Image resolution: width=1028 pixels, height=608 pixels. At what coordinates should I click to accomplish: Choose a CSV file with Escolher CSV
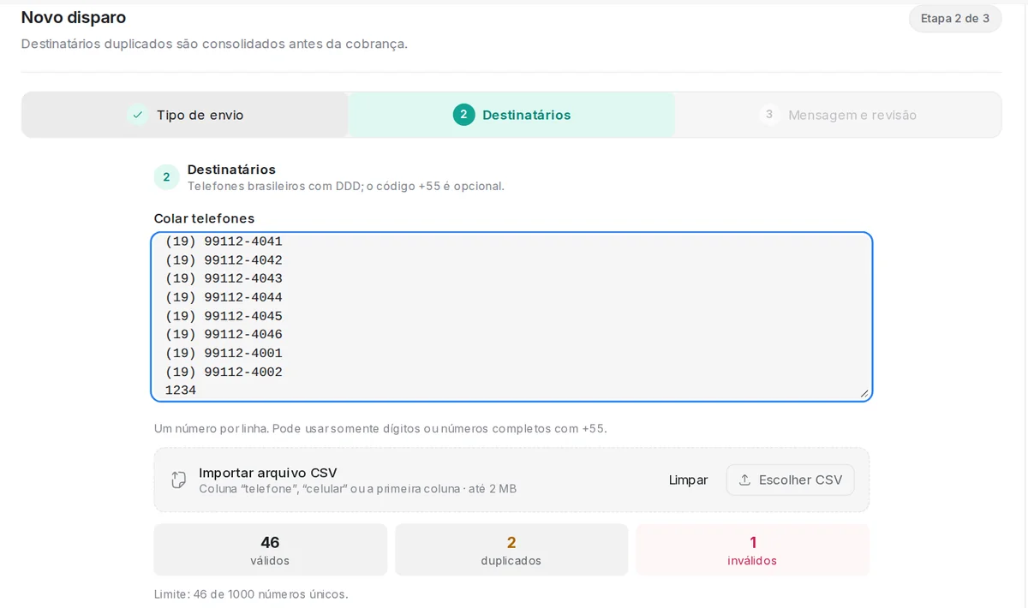coord(790,480)
